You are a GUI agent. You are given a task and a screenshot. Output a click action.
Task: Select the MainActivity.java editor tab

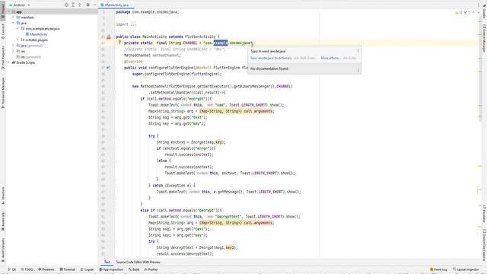(x=116, y=5)
